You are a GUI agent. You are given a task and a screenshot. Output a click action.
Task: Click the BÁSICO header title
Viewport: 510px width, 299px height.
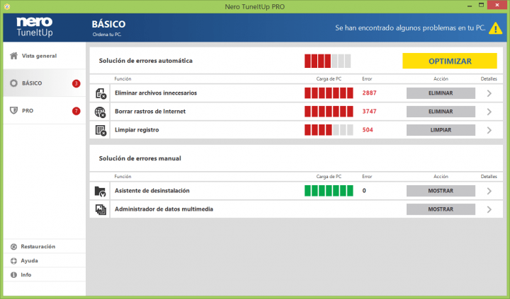[x=108, y=24]
